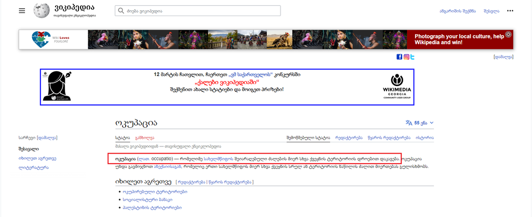This screenshot has height=217, width=532.
Task: Open the Twitter icon link
Action: (x=412, y=57)
